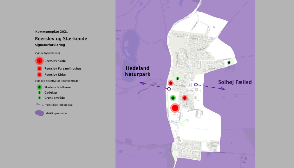This screenshot has width=294, height=168.
Task: Click the Reerslev og Stærkende heading
Action: (61, 39)
